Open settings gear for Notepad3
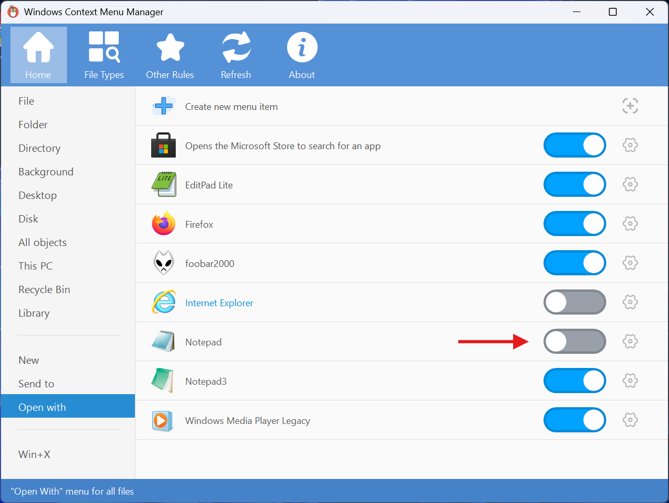The height and width of the screenshot is (503, 669). tap(630, 381)
